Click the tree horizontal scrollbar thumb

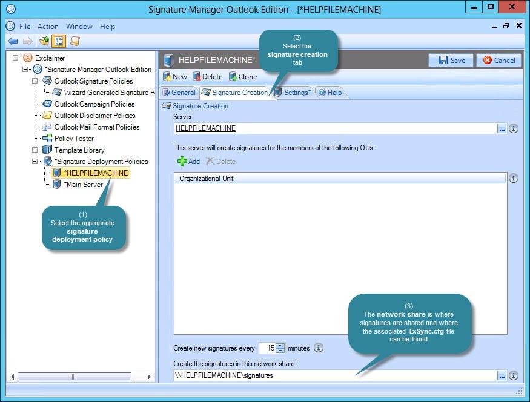(x=75, y=377)
